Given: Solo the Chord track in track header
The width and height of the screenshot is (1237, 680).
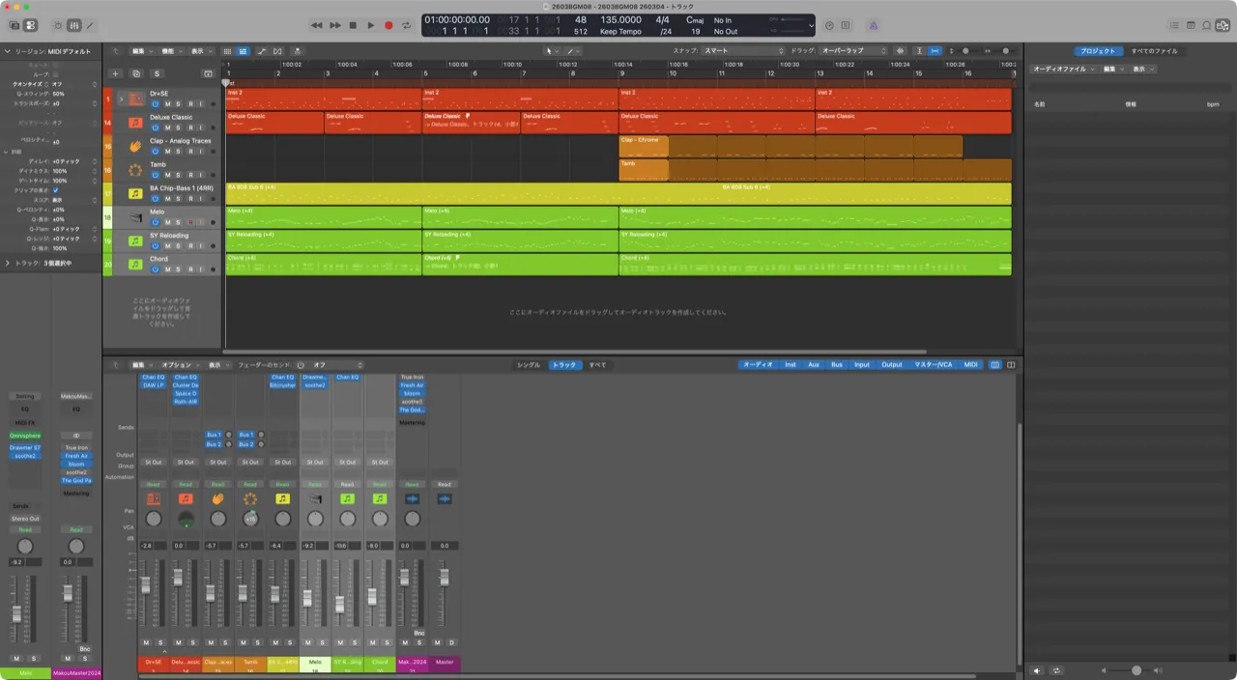Looking at the screenshot, I should coord(178,269).
